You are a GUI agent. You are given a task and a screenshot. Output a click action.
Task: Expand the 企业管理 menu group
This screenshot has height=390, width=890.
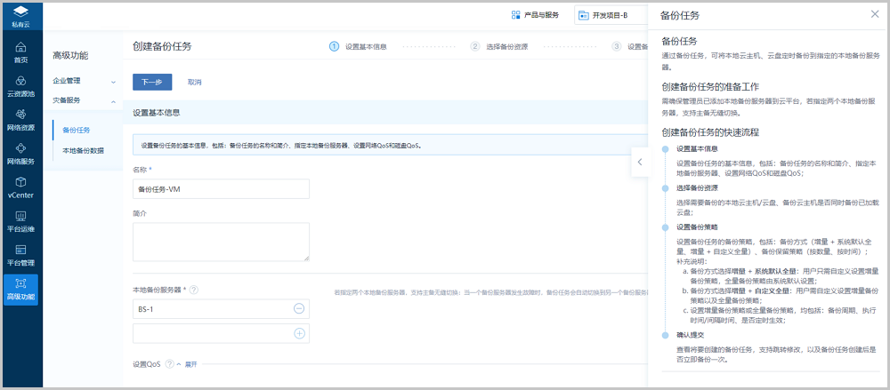pos(84,81)
